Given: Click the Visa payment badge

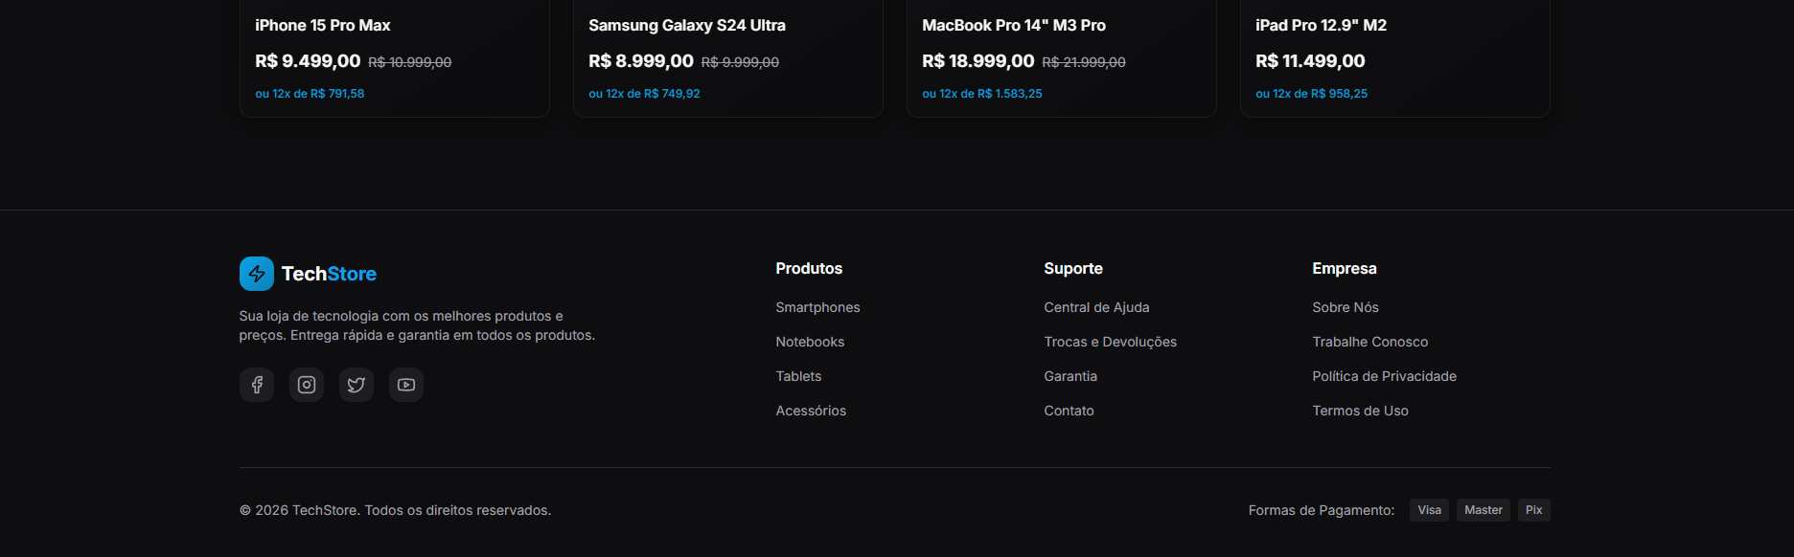Looking at the screenshot, I should point(1429,510).
